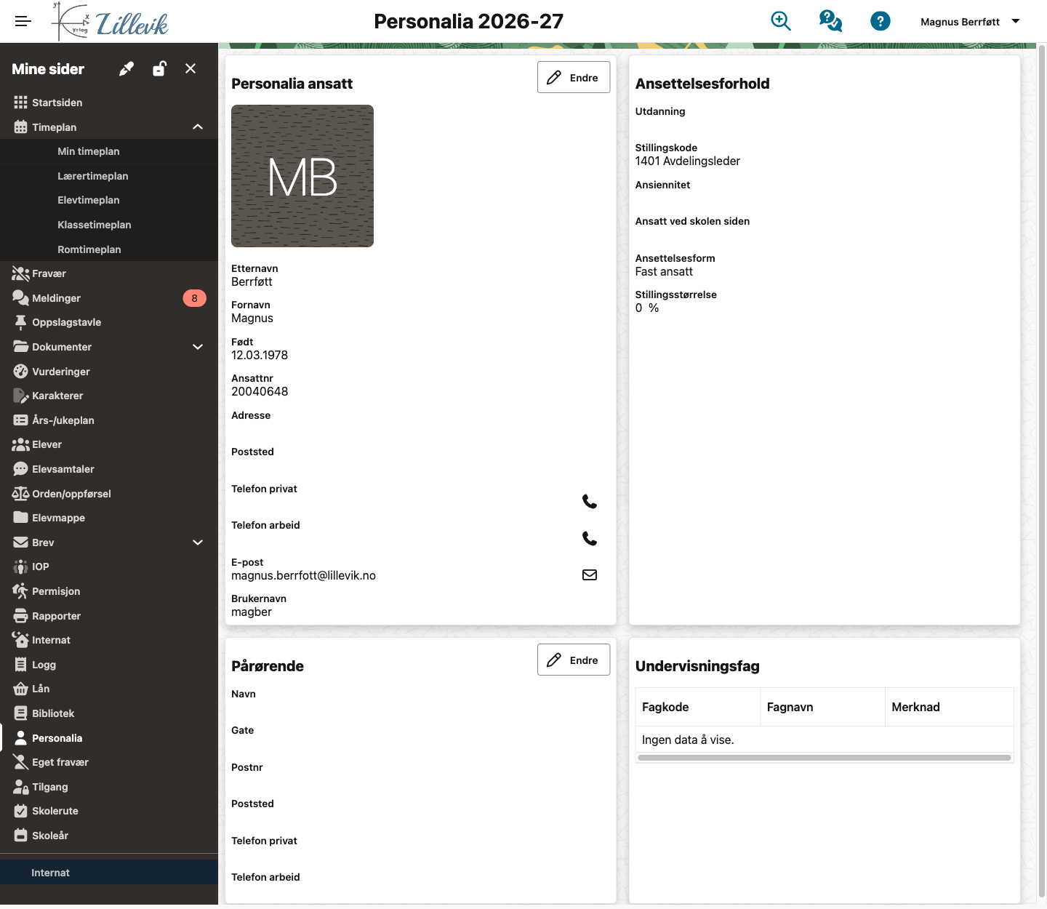Open Fravær in sidebar
1047x909 pixels.
(x=109, y=273)
